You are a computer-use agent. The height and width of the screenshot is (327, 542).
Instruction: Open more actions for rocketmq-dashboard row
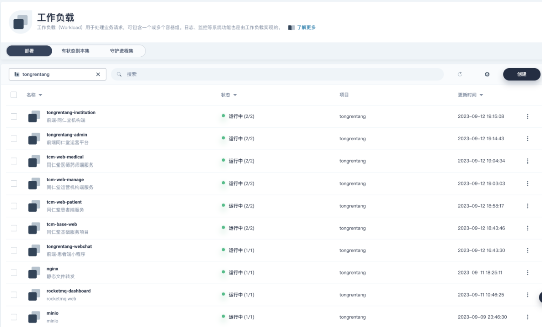[x=527, y=295]
